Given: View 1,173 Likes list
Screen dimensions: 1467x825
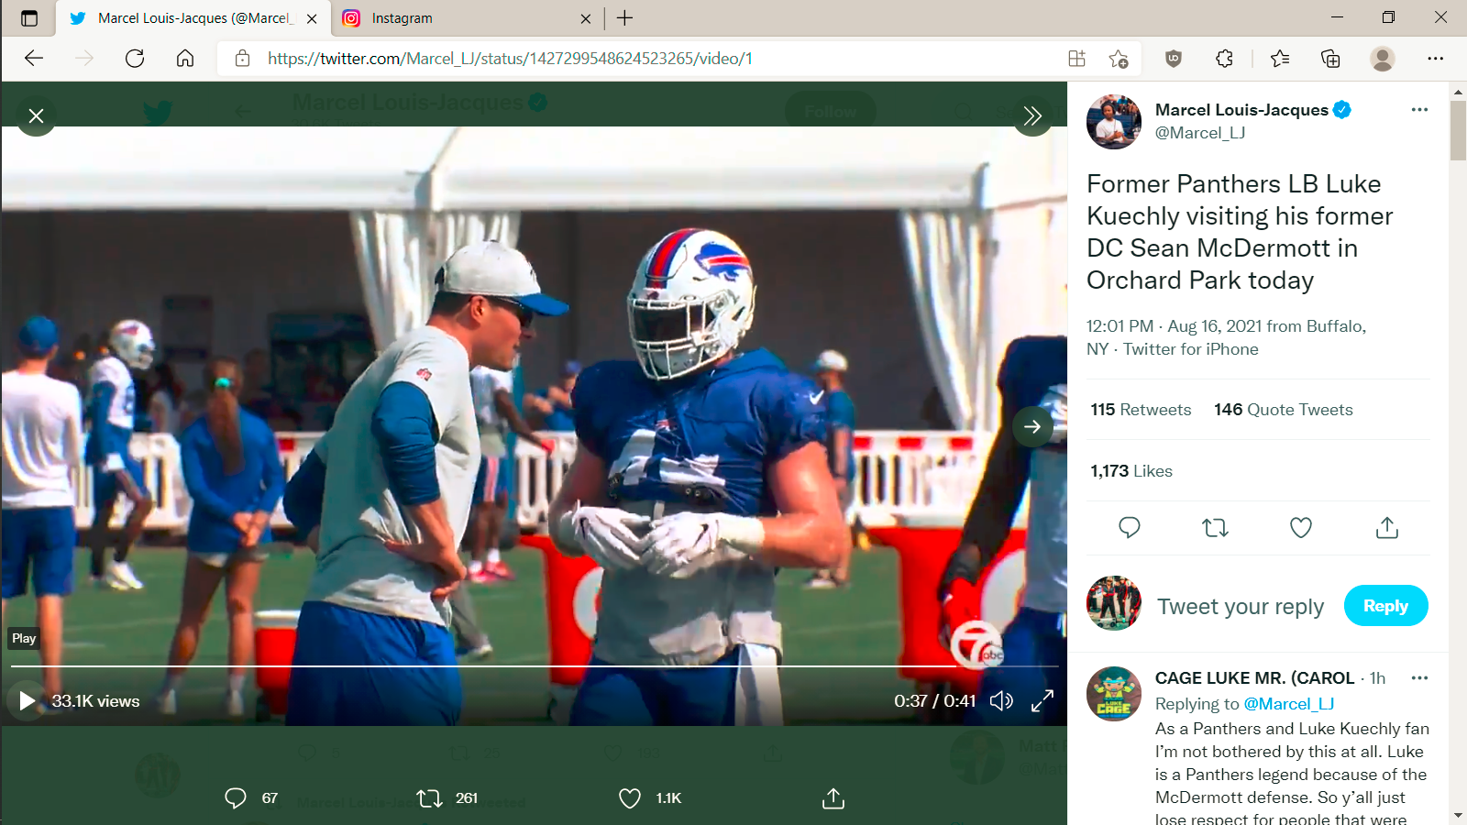Looking at the screenshot, I should [x=1131, y=471].
